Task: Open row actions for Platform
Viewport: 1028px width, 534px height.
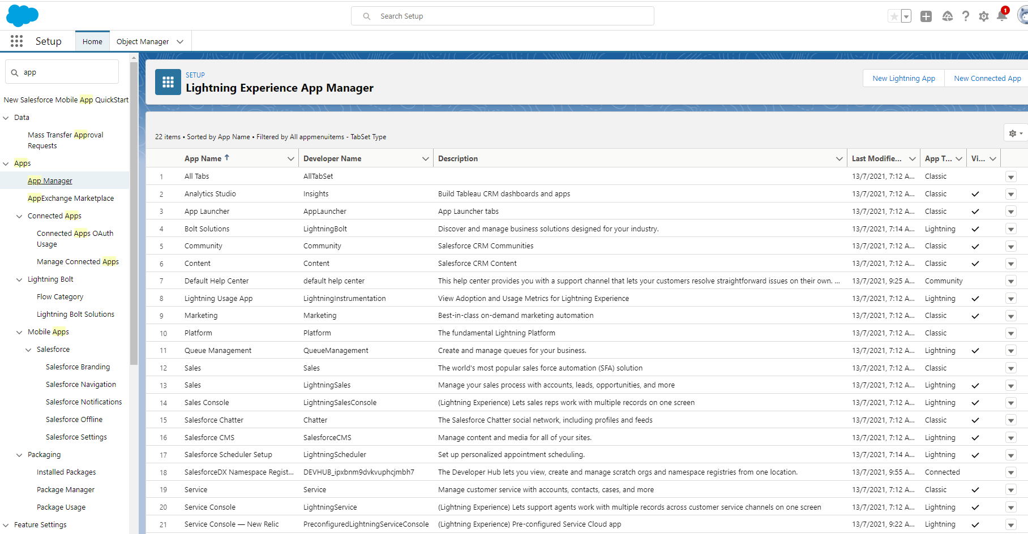Action: (x=1011, y=333)
